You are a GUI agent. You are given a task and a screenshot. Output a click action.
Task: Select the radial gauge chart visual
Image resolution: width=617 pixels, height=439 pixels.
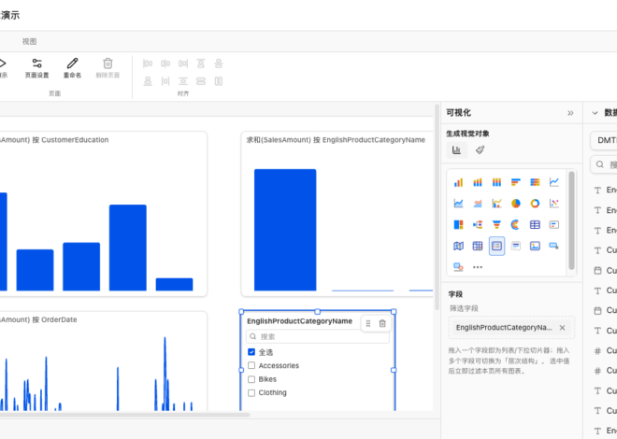515,225
